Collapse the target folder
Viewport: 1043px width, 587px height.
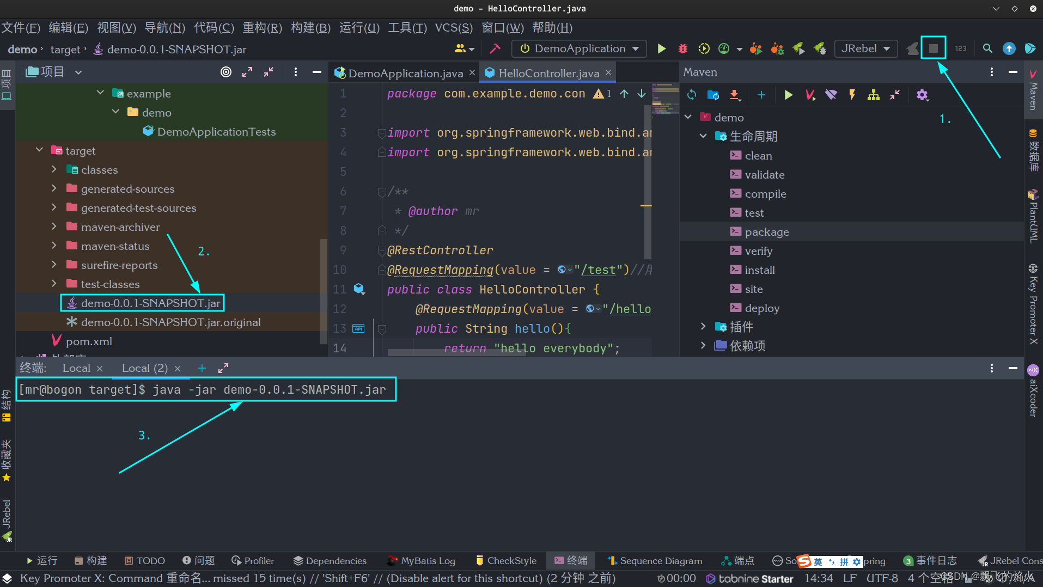pos(39,150)
